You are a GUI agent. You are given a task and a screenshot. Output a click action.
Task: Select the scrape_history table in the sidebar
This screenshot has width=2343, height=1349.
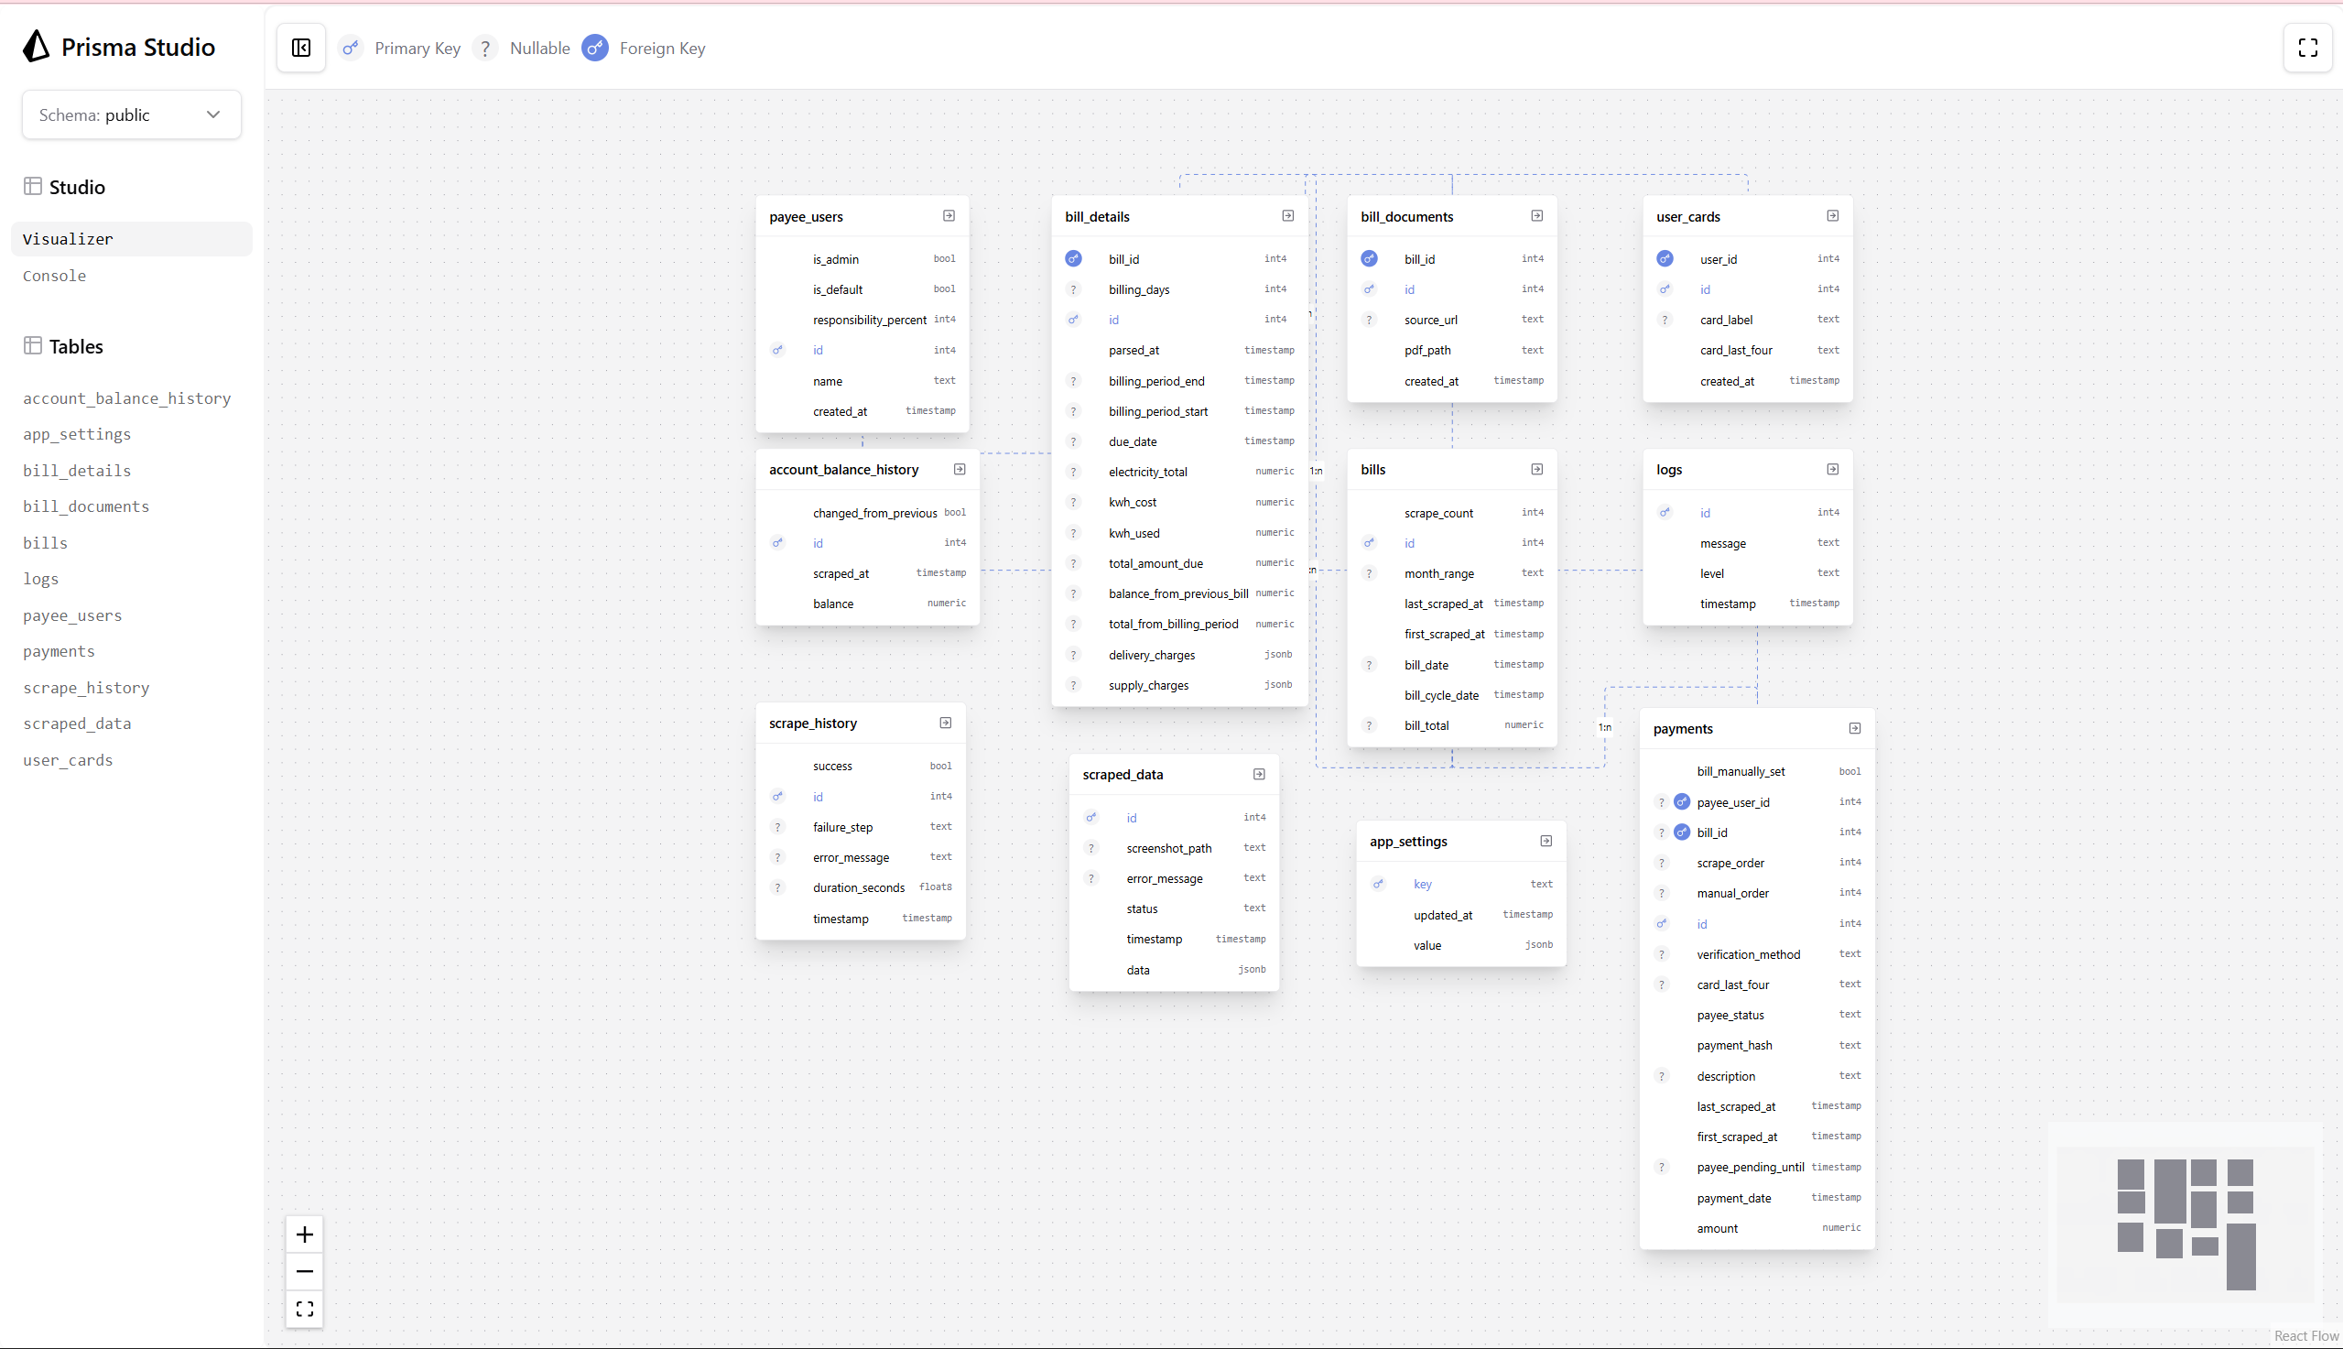point(86,688)
